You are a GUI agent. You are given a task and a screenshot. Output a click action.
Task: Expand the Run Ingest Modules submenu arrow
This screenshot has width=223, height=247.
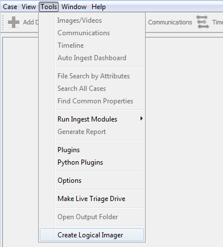click(x=141, y=119)
